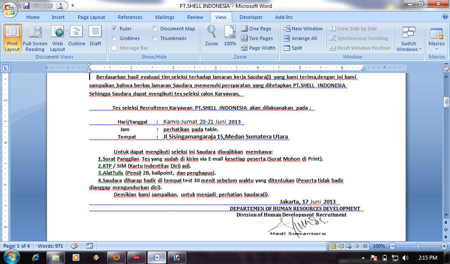
Task: Toggle ruler button above vertical scrollbar
Action: click(x=446, y=68)
